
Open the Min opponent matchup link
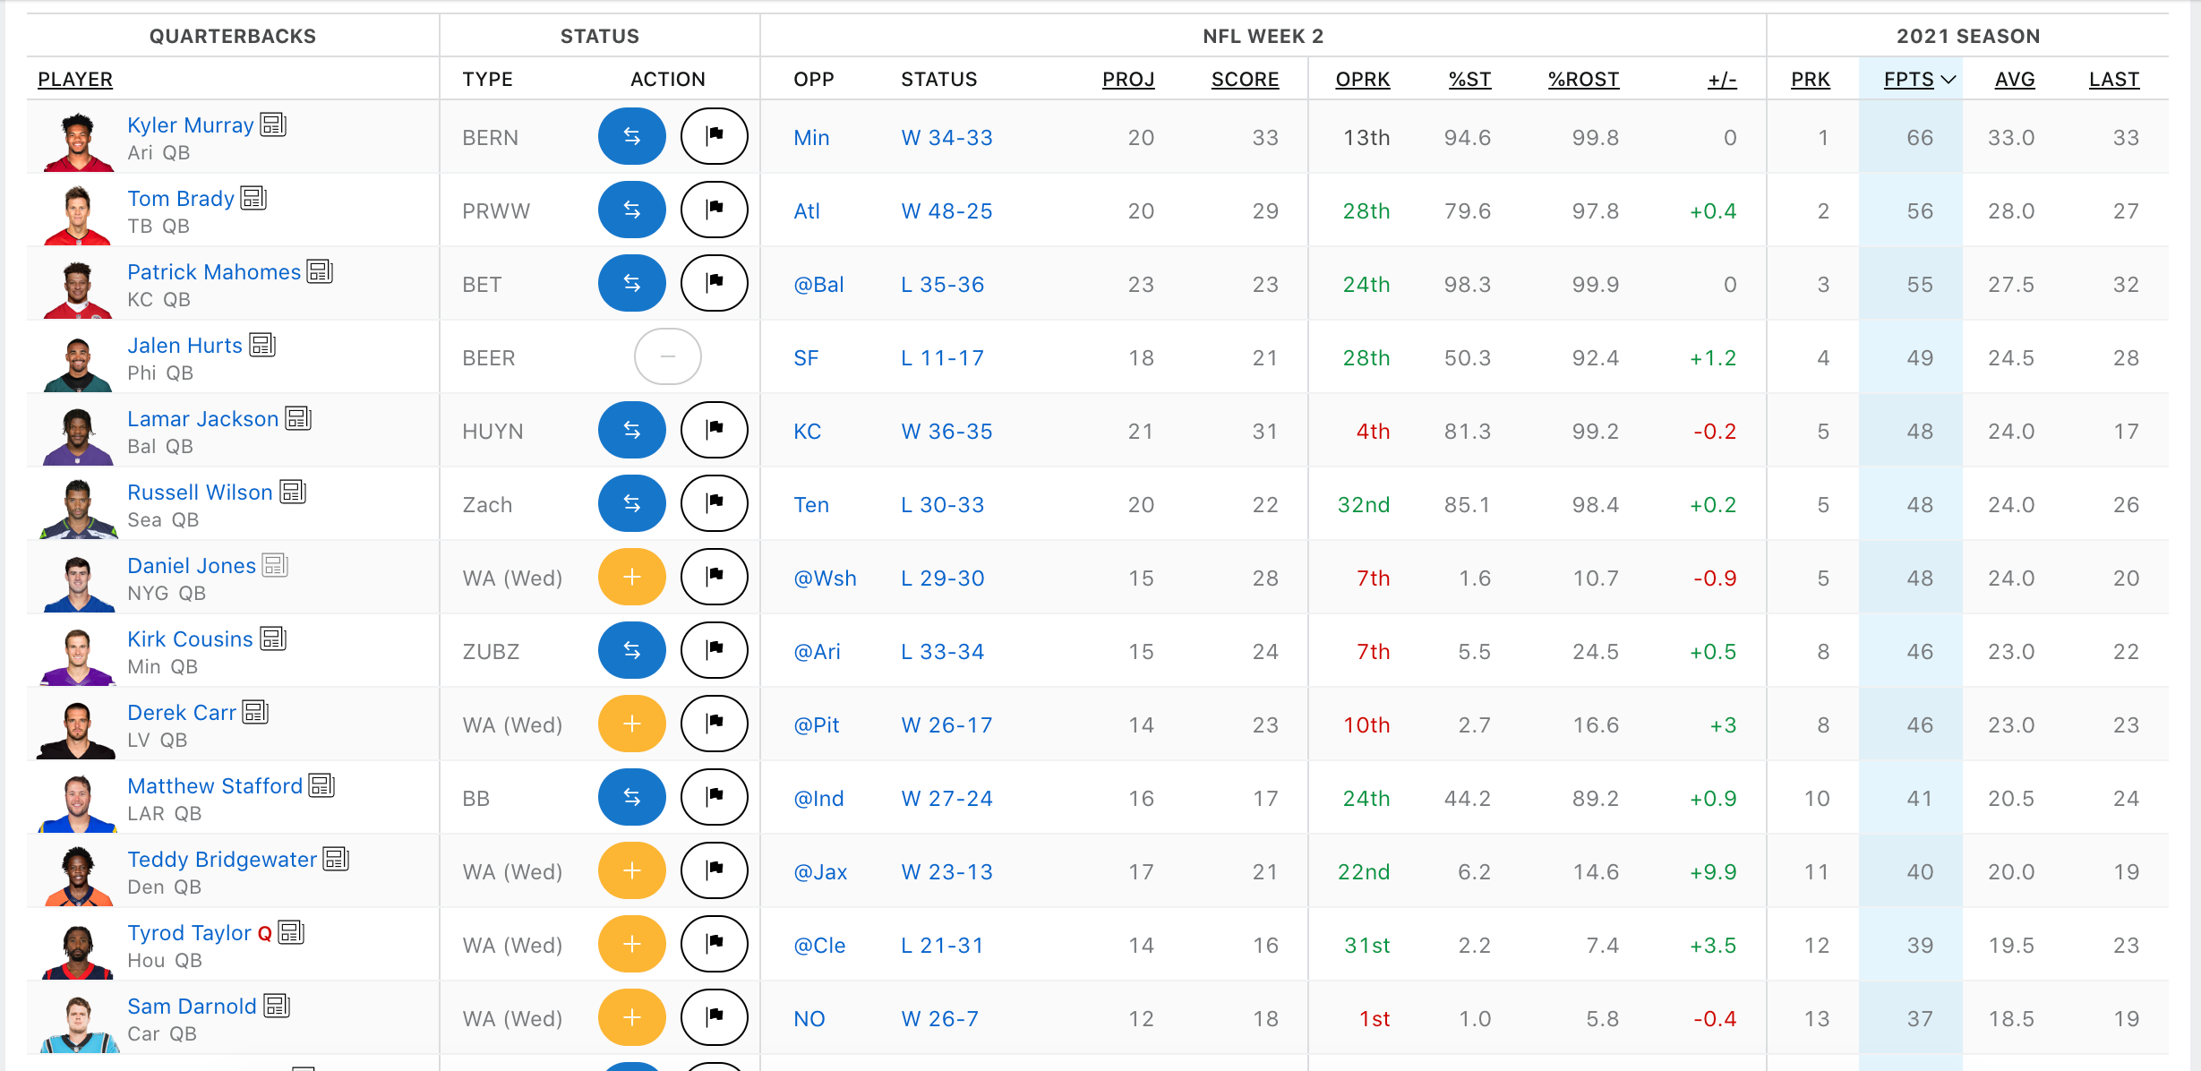(810, 137)
